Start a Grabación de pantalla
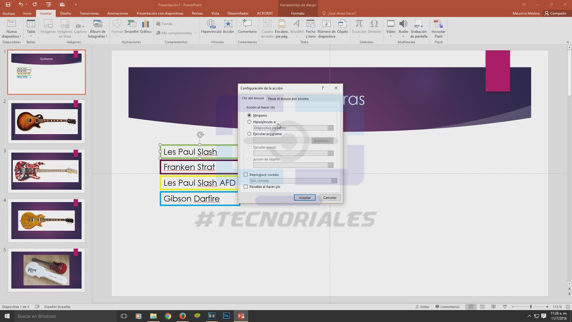 pos(418,28)
